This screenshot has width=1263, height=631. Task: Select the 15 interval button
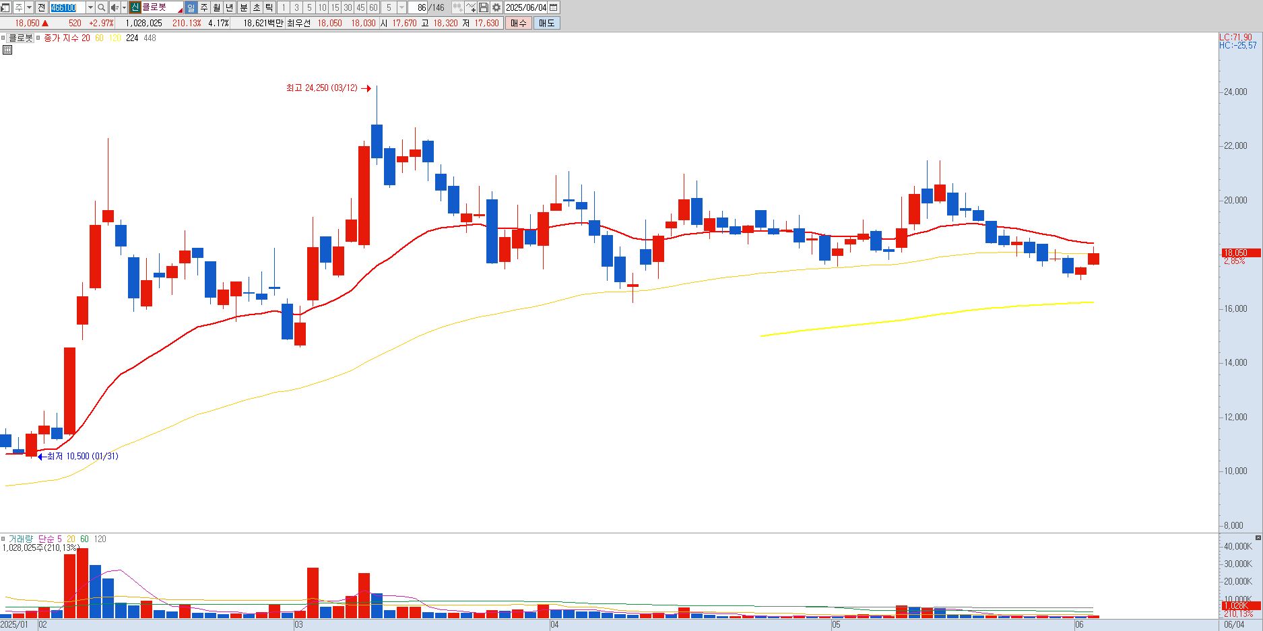pos(335,7)
